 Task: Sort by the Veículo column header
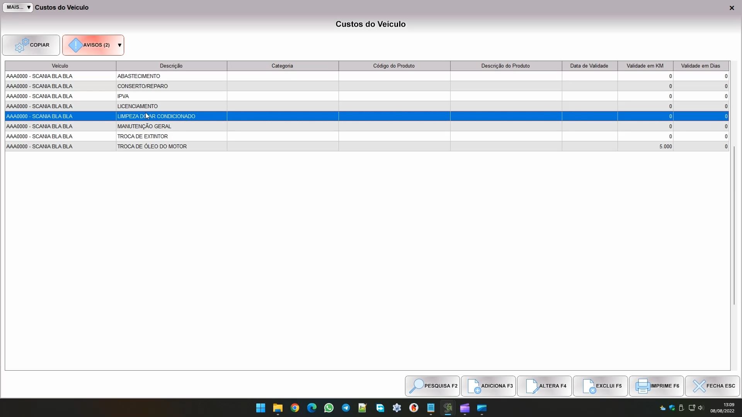click(60, 66)
